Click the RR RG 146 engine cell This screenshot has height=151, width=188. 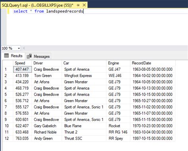[x=118, y=132]
